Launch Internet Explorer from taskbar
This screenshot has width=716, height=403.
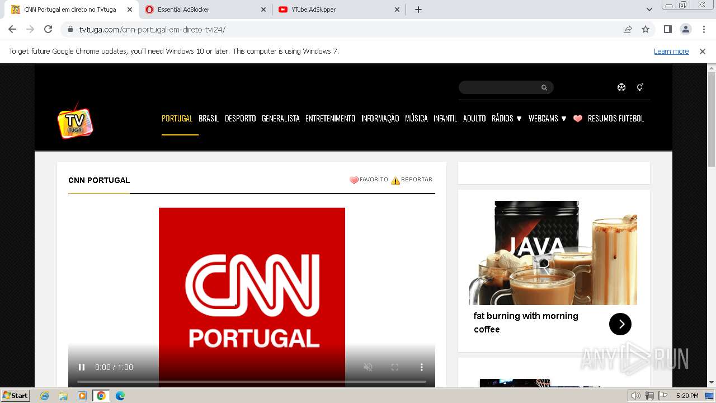pos(44,396)
